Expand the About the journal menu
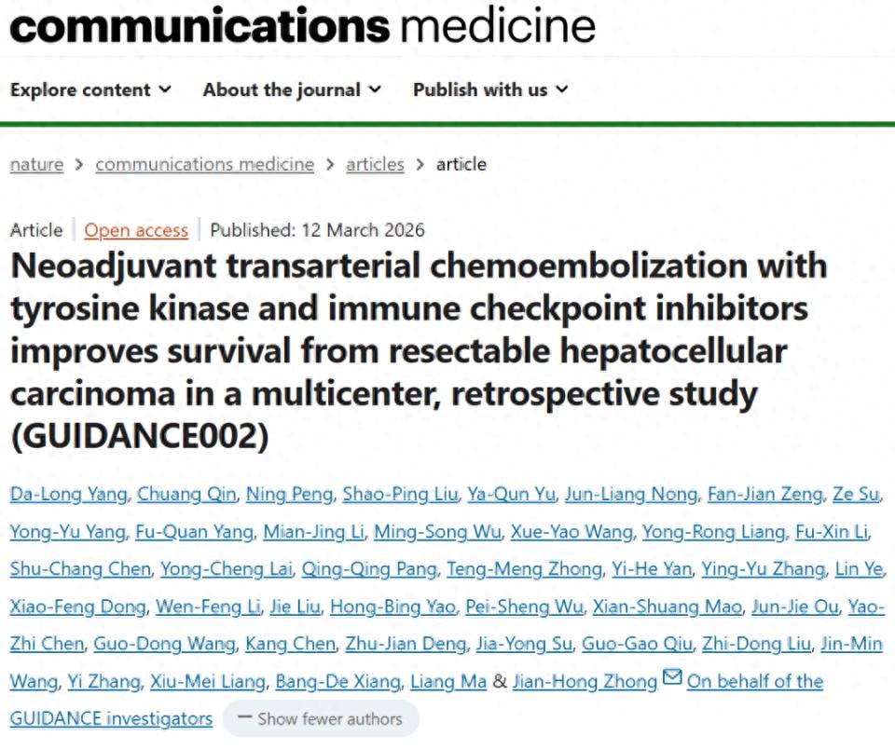This screenshot has height=750, width=895. [292, 90]
